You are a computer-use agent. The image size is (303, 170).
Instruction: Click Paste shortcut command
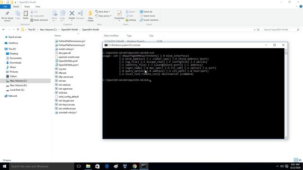click(39, 20)
